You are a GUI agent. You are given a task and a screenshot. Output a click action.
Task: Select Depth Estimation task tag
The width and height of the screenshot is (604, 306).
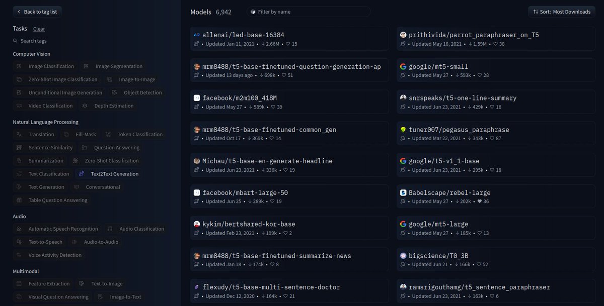pyautogui.click(x=108, y=106)
